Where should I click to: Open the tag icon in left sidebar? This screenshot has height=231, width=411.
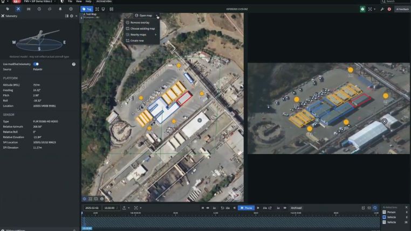[x=7, y=9]
